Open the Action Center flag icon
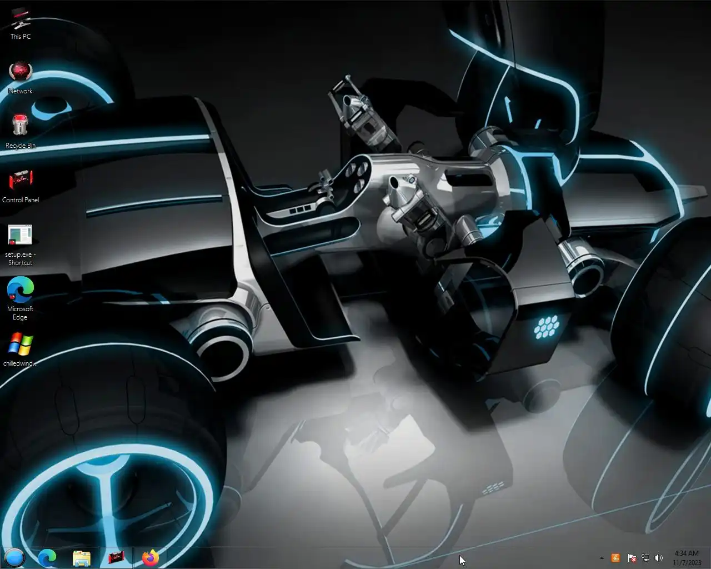This screenshot has height=569, width=711. [x=632, y=558]
